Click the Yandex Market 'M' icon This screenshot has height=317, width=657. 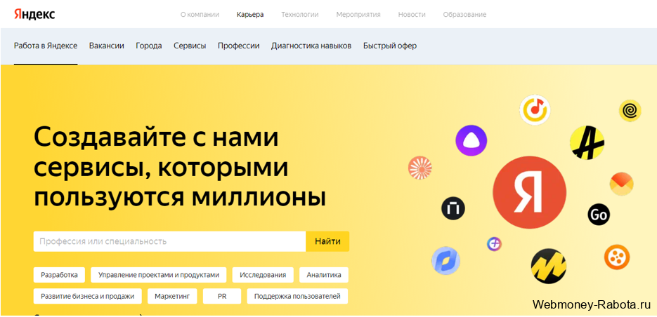click(549, 266)
